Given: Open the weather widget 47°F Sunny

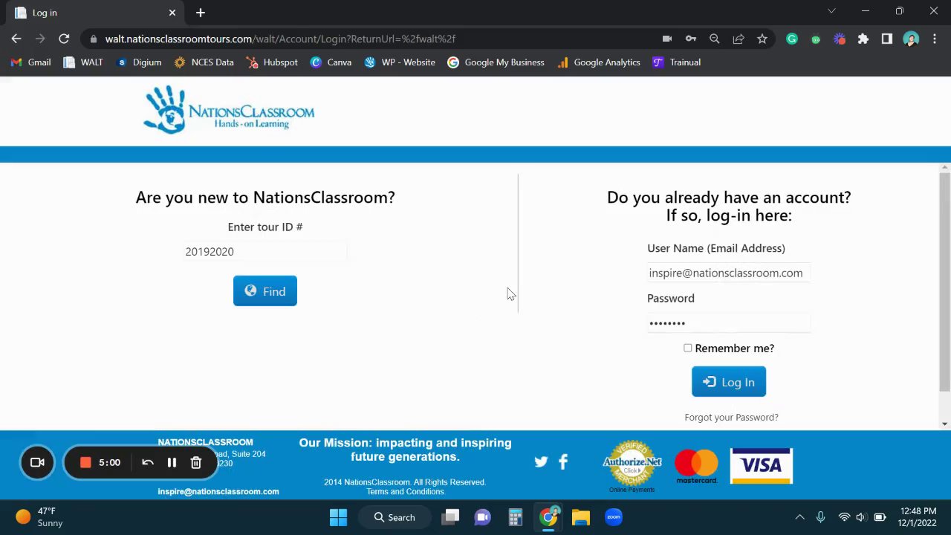Looking at the screenshot, I should point(39,517).
